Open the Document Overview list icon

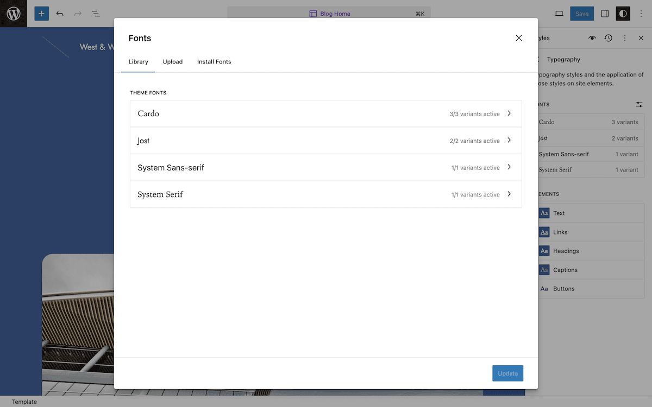96,14
